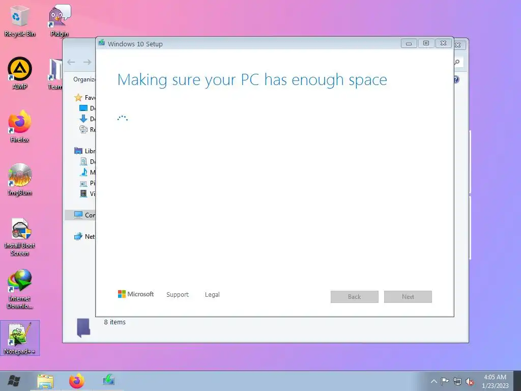Open the ImgBurn desktop shortcut
Viewport: 521px width, 391px height.
(x=19, y=180)
